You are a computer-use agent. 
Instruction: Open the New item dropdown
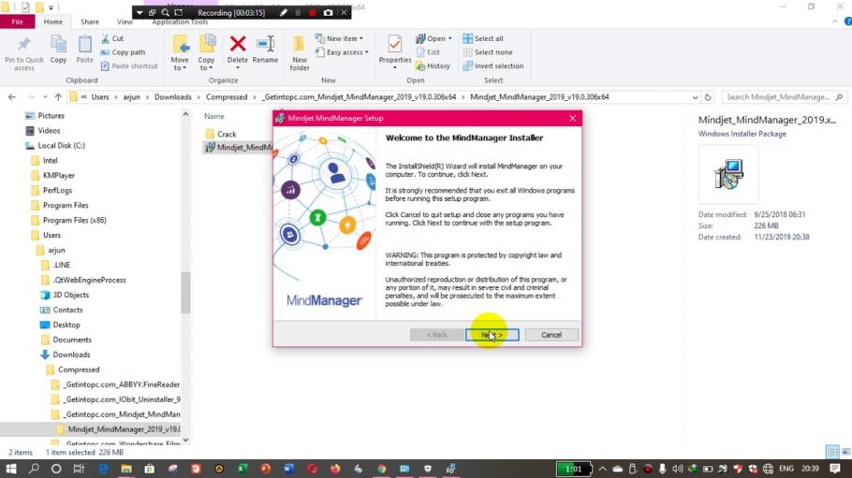point(339,38)
